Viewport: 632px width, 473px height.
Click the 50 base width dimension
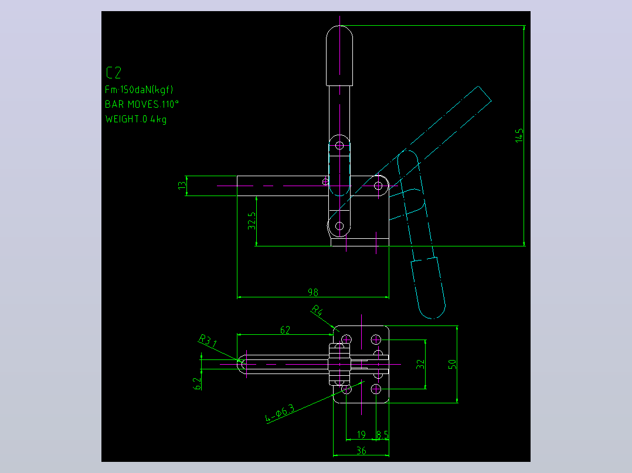pos(452,364)
